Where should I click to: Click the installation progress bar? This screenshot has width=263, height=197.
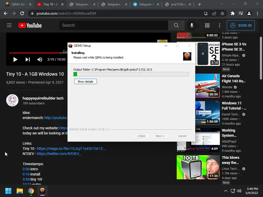click(131, 74)
